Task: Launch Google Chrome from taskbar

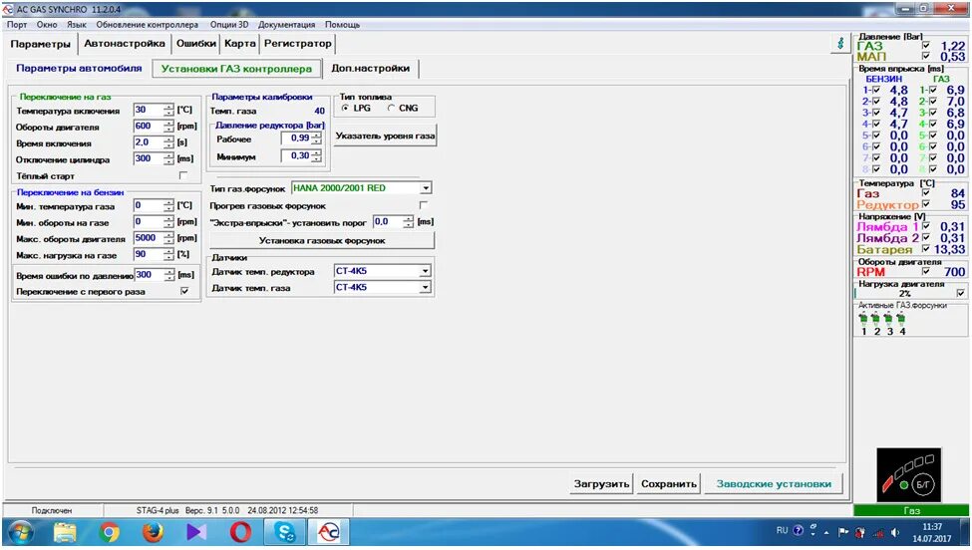Action: pos(109,533)
